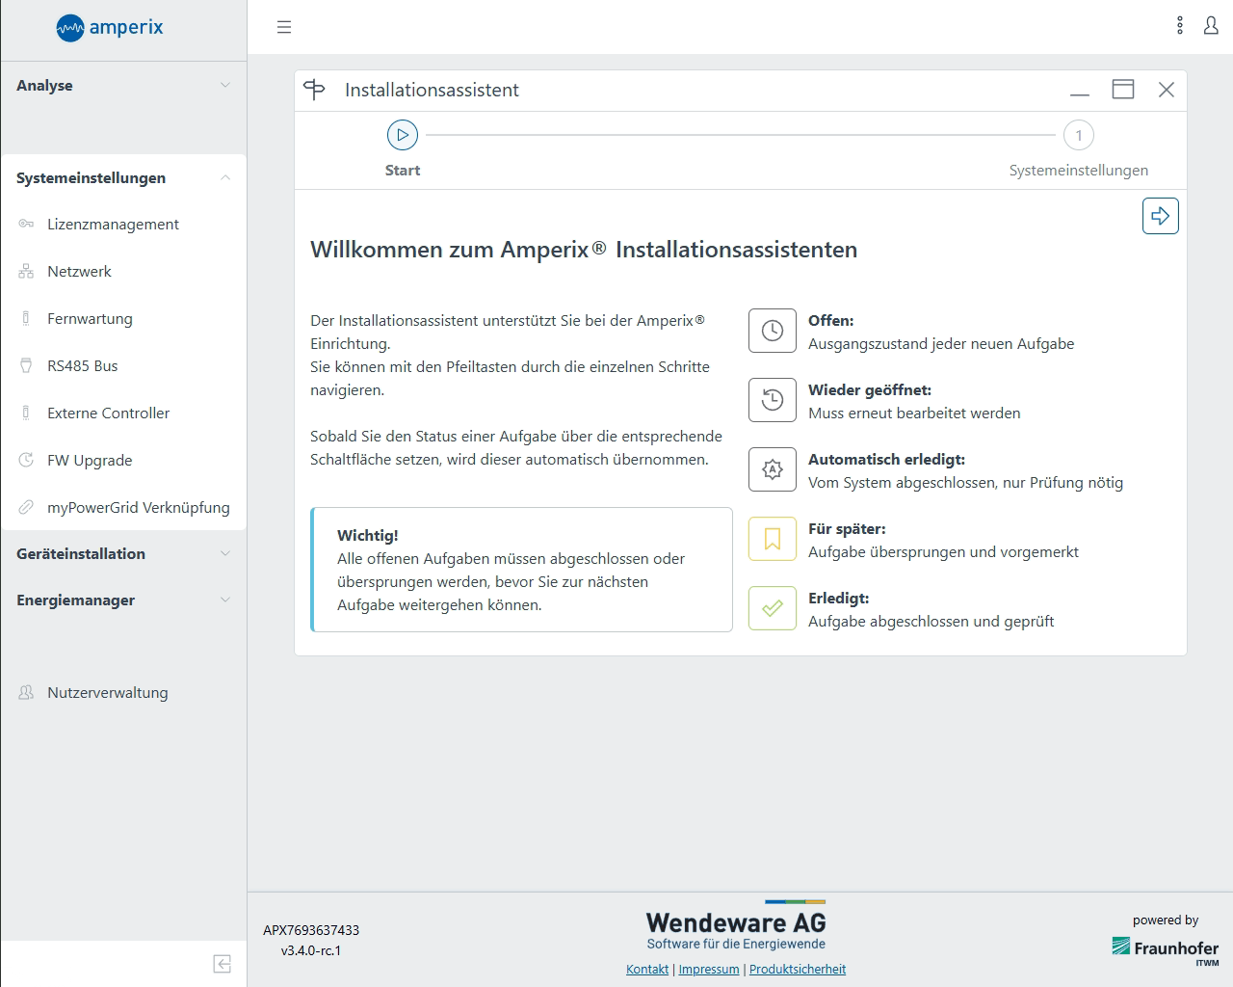Open the three-dot options menu

[x=1180, y=26]
